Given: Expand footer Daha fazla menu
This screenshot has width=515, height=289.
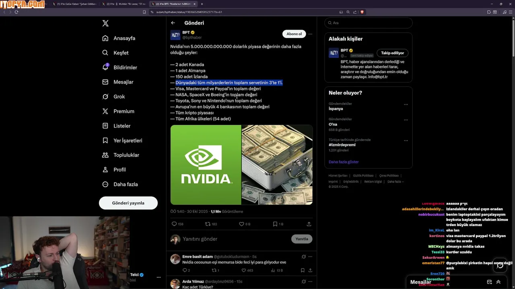Looking at the screenshot, I should [x=396, y=182].
